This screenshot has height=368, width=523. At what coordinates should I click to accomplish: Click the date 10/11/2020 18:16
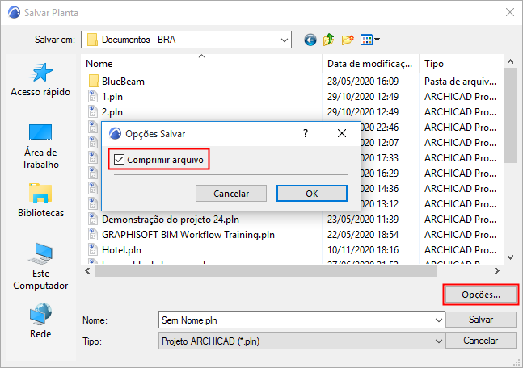[363, 250]
